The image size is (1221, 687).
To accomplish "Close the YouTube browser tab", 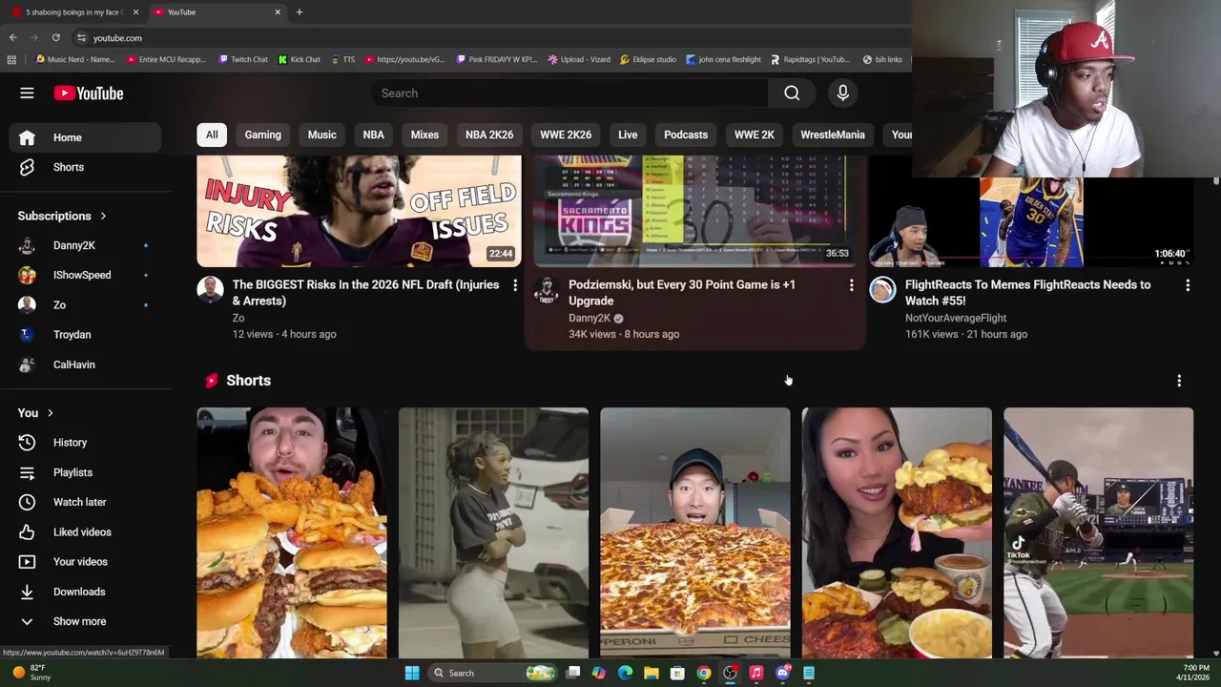I will click(278, 11).
